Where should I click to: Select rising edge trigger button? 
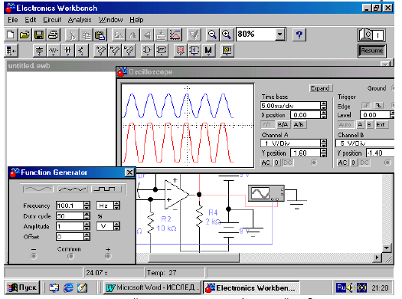click(x=367, y=105)
